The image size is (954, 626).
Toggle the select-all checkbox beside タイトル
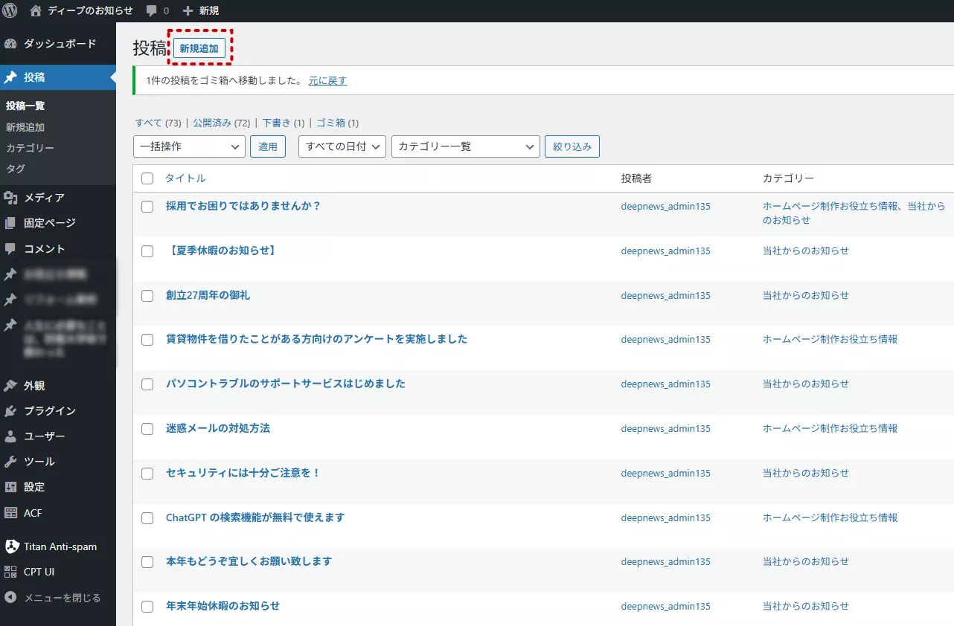click(147, 178)
